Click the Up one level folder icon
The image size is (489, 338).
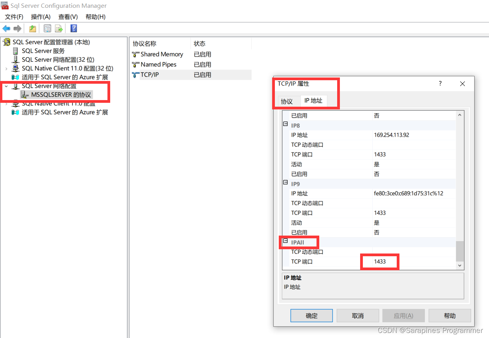[x=33, y=28]
